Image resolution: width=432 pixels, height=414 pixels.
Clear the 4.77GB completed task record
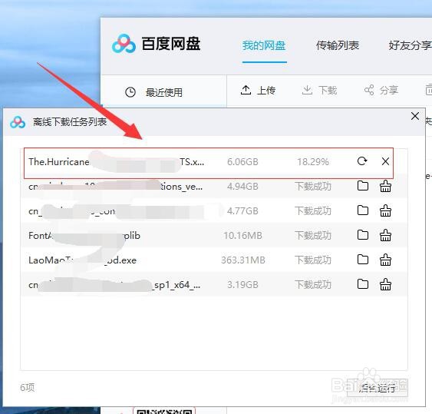click(385, 210)
